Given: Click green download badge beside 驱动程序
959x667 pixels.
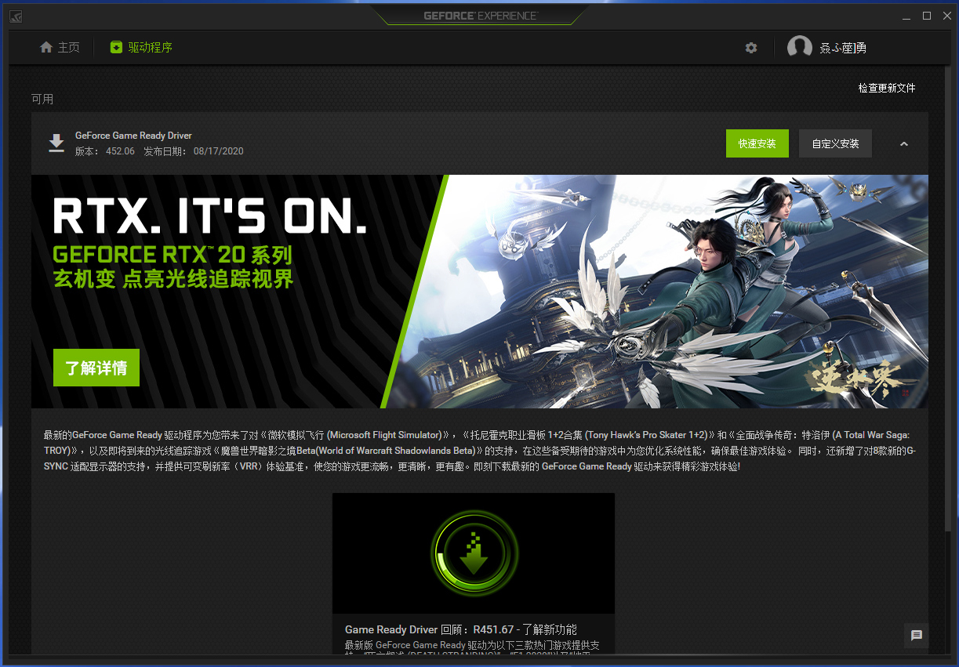Looking at the screenshot, I should tap(116, 47).
